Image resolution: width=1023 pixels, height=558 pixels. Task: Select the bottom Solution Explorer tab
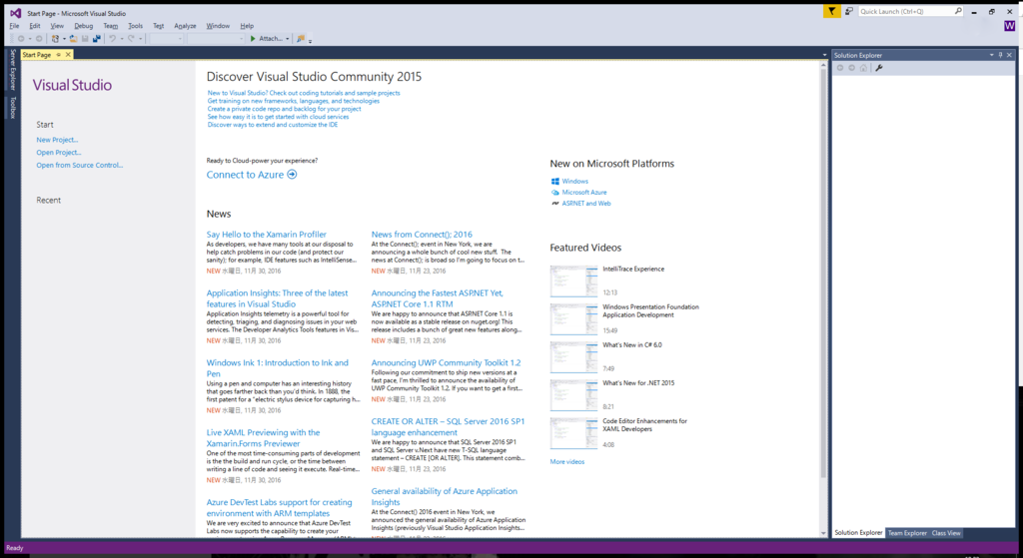point(858,533)
